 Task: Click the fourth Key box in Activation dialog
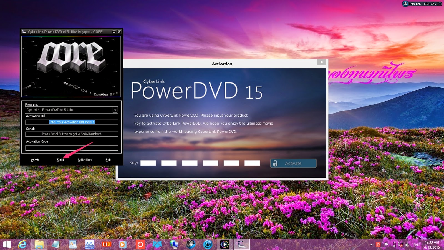pyautogui.click(x=211, y=163)
